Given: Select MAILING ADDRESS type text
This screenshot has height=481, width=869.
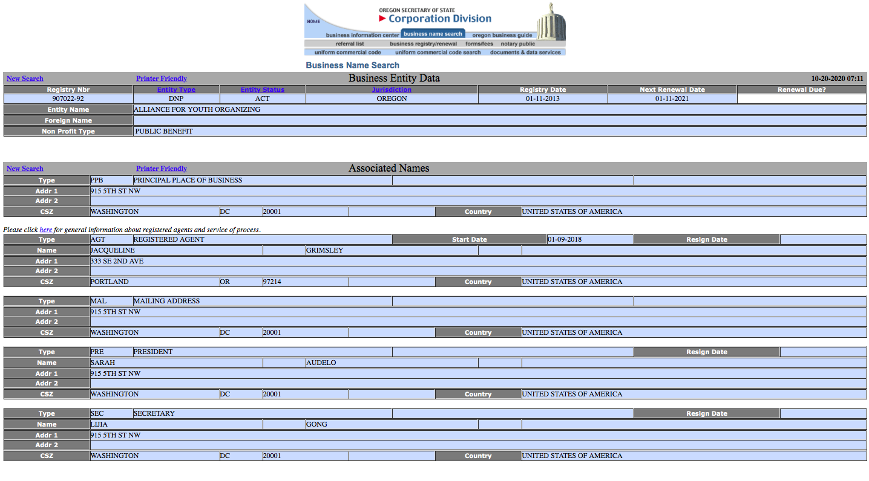Looking at the screenshot, I should click(166, 301).
